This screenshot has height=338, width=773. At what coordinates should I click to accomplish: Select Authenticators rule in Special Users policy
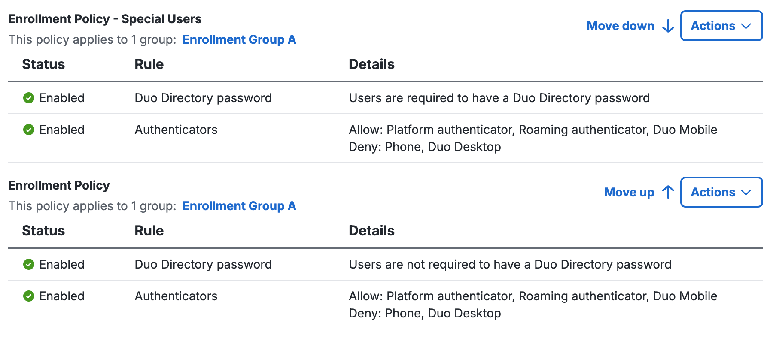coord(176,130)
